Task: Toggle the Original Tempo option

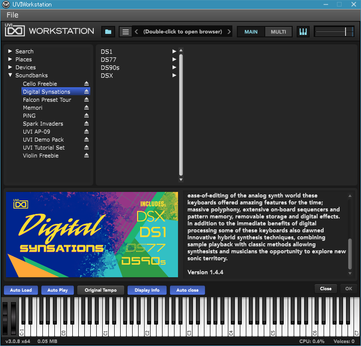Action: [101, 290]
